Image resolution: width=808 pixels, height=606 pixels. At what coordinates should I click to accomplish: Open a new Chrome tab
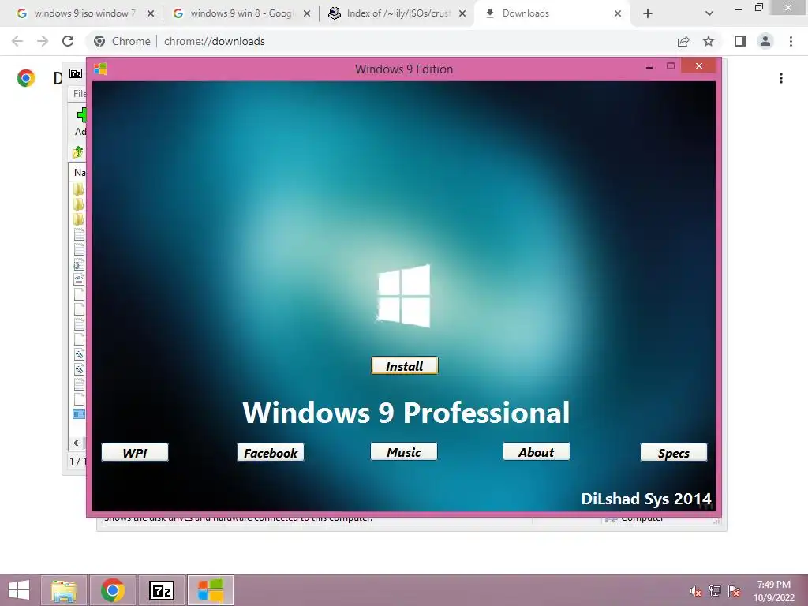(648, 14)
